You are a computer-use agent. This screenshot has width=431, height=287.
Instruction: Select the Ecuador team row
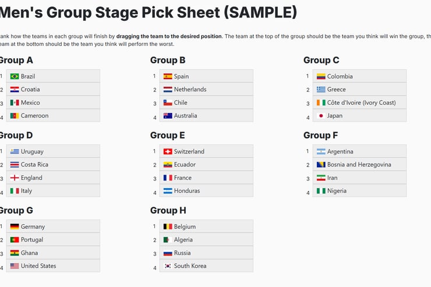click(206, 165)
